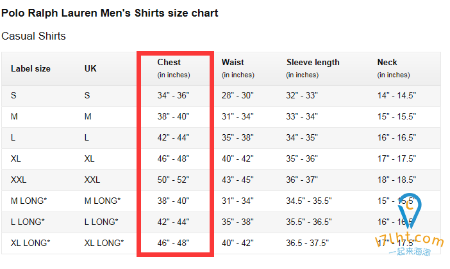This screenshot has height=269, width=450.
Task: Click neck value 18" - 18.5"
Action: [x=397, y=180]
